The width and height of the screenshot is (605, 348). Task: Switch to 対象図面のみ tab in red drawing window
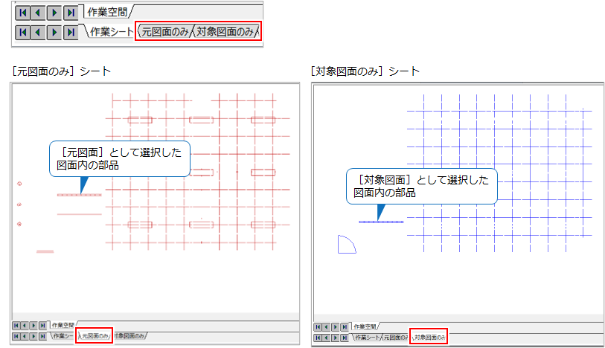129,336
